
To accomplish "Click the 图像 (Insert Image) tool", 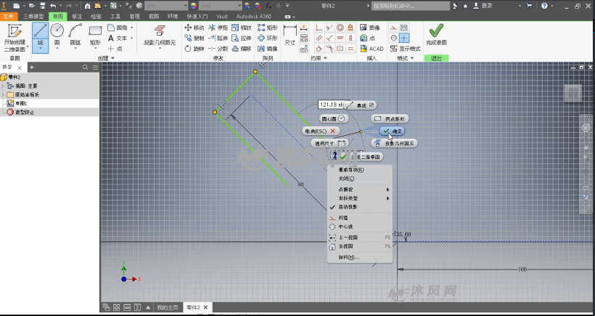I will pos(370,28).
